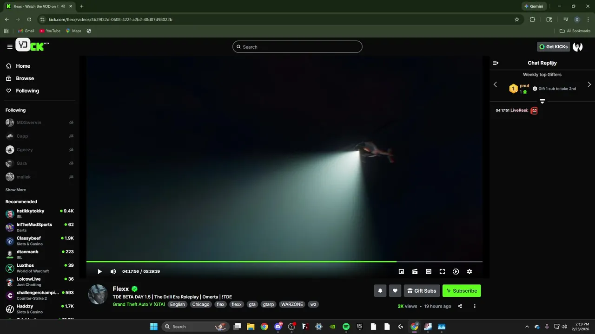
Task: Click the Get KICKs button
Action: (x=554, y=46)
